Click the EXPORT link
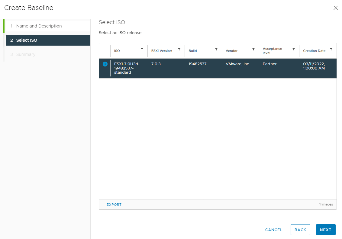 point(114,205)
